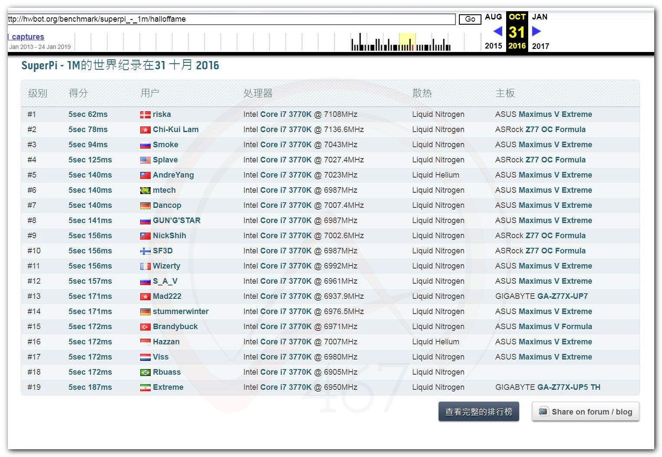Viewport: 662px width, 457px height.
Task: Click the Finland flag icon beside SF3D
Action: click(145, 251)
